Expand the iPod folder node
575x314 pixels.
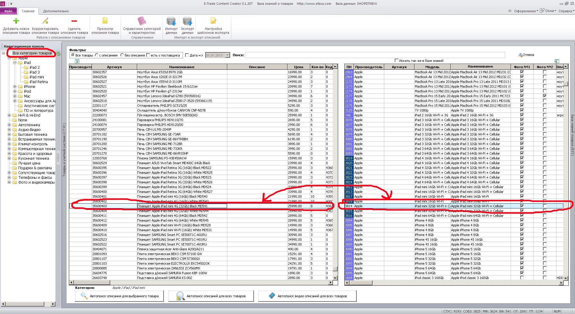coord(15,92)
